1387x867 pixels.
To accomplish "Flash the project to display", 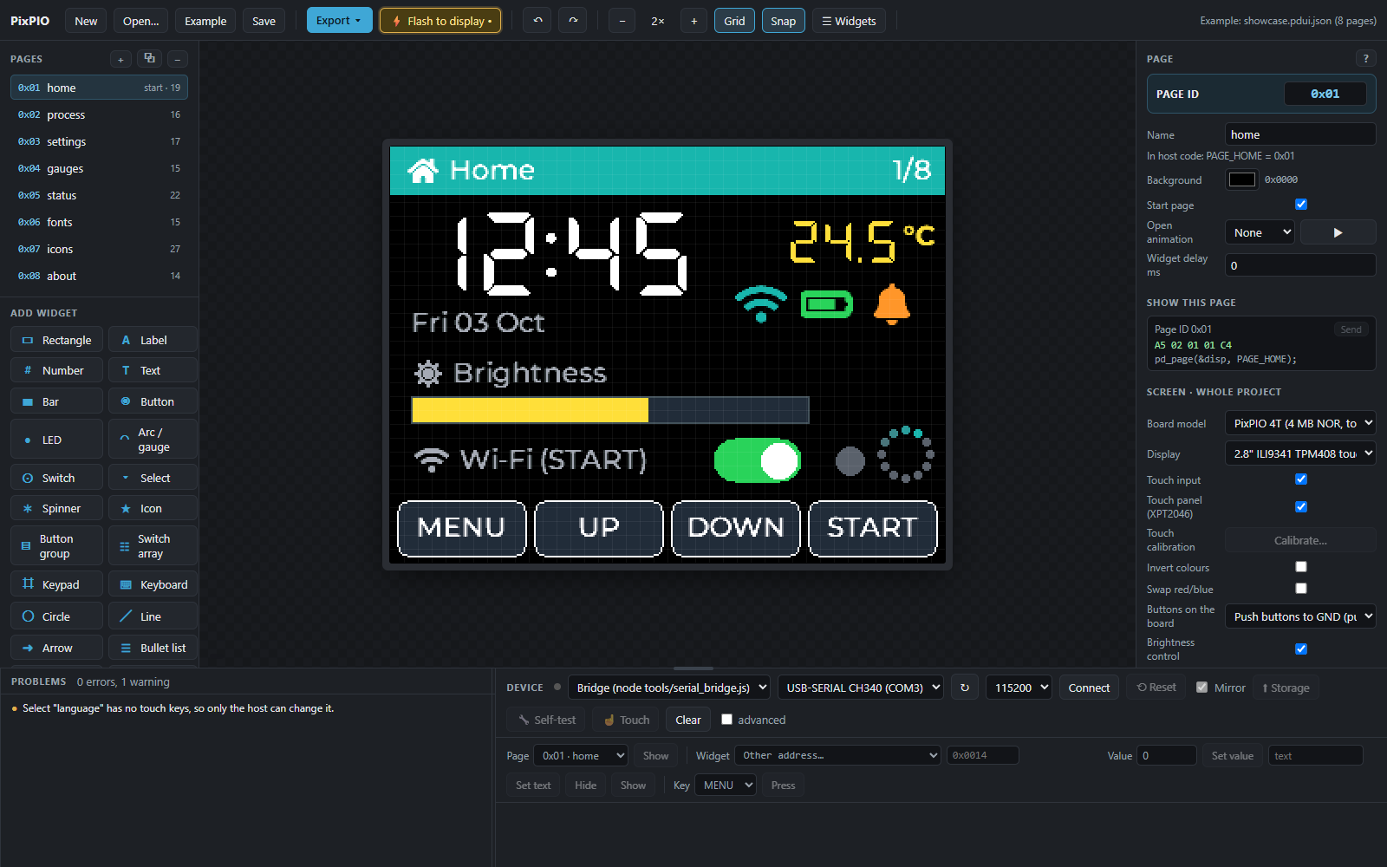I will pyautogui.click(x=440, y=21).
